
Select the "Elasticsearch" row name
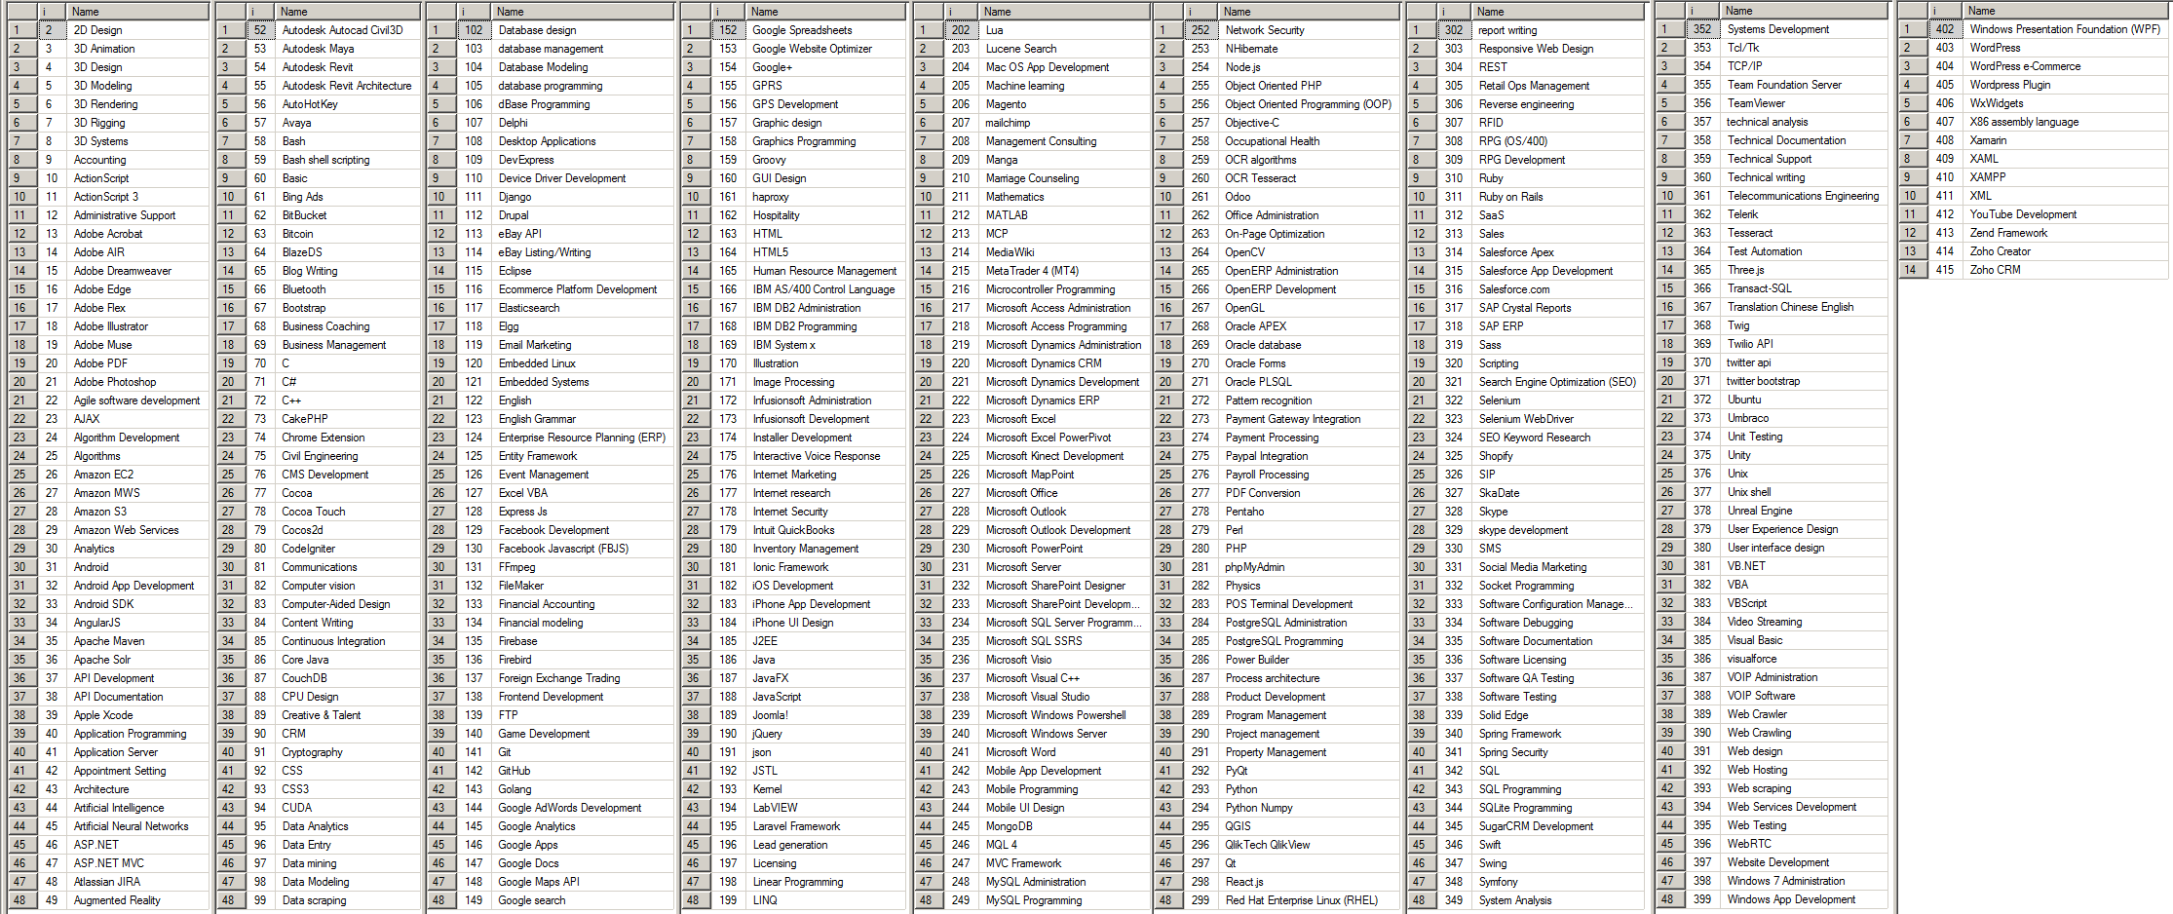[583, 308]
